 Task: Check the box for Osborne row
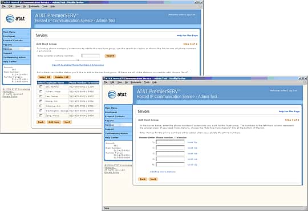[40, 106]
